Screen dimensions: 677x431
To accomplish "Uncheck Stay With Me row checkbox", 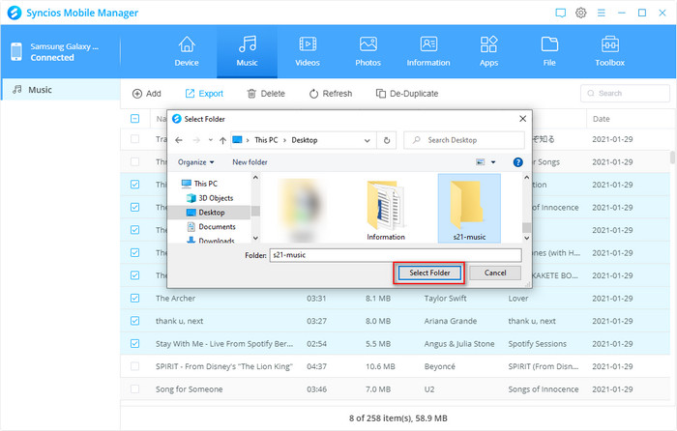I will coord(134,343).
